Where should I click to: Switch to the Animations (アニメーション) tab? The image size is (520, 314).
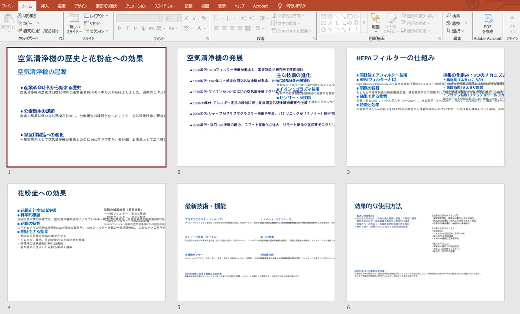click(136, 6)
